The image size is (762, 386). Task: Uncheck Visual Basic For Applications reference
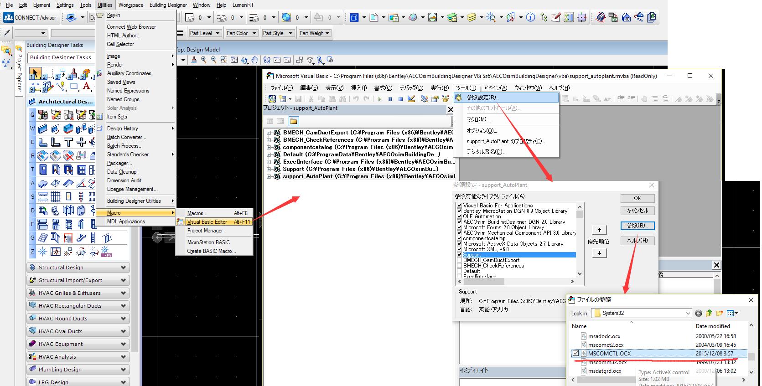tap(459, 206)
